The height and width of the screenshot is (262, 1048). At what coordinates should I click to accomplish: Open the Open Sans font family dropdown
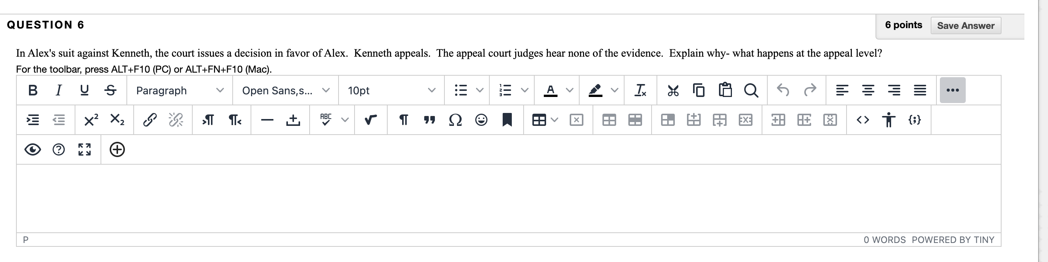click(286, 90)
